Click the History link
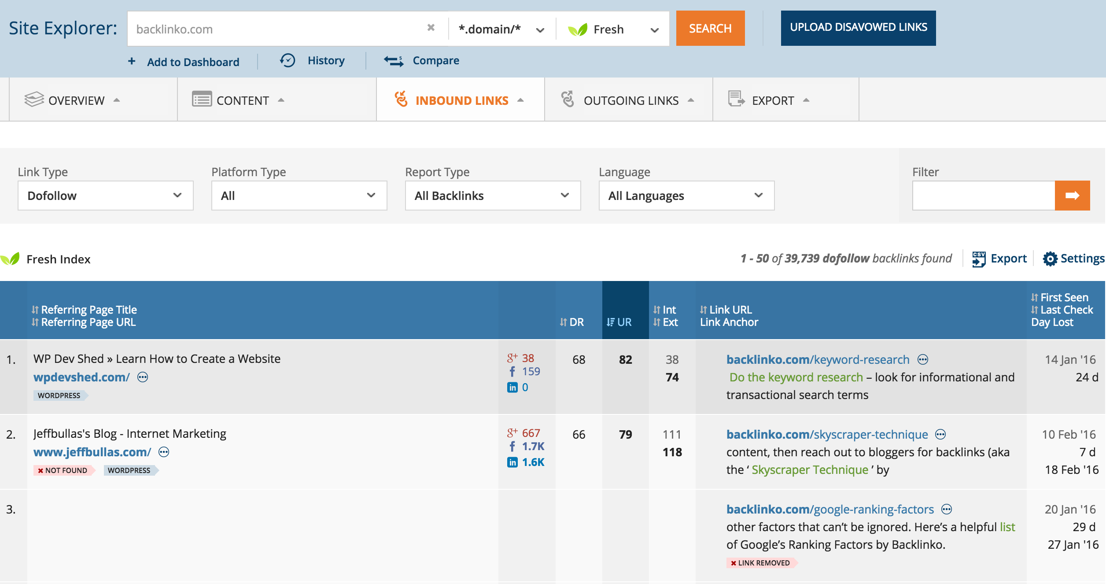The image size is (1106, 584). coord(326,60)
